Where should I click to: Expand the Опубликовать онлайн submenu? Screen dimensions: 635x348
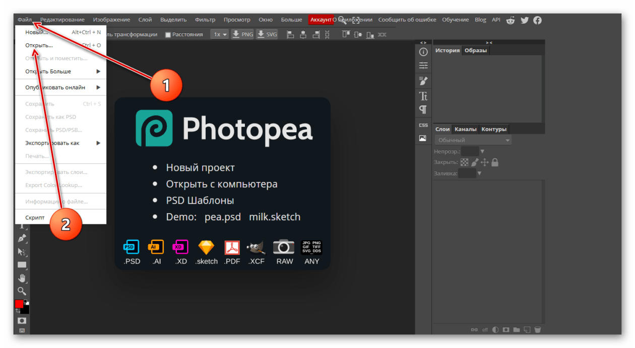coord(61,88)
